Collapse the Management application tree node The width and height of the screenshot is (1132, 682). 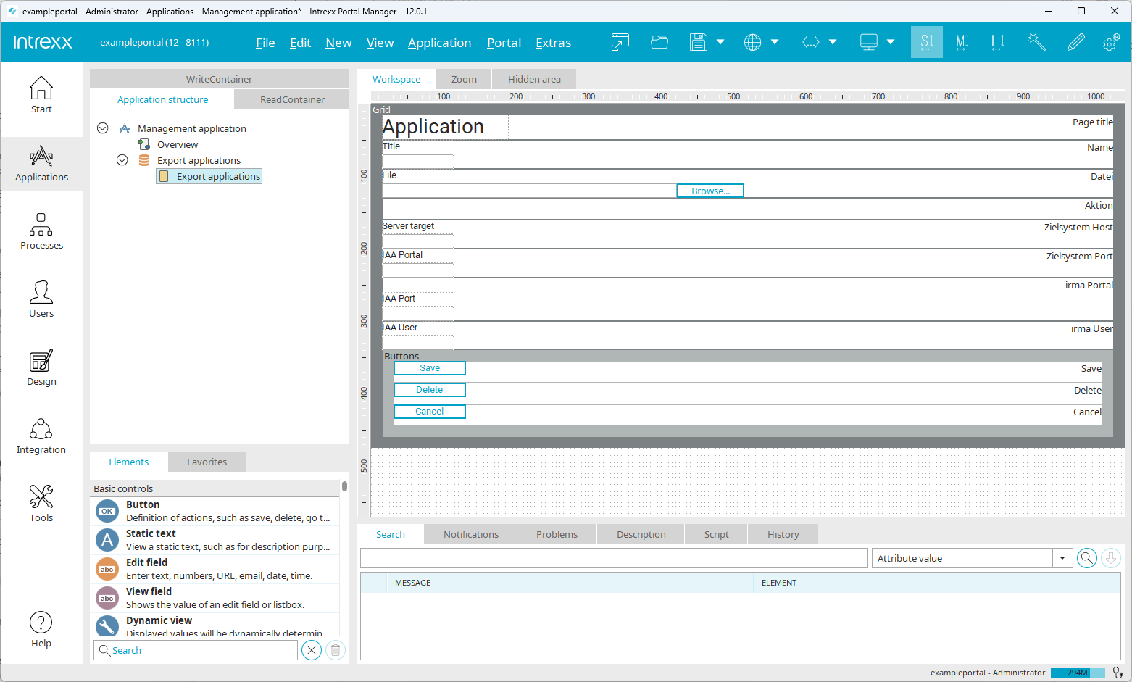pos(103,128)
